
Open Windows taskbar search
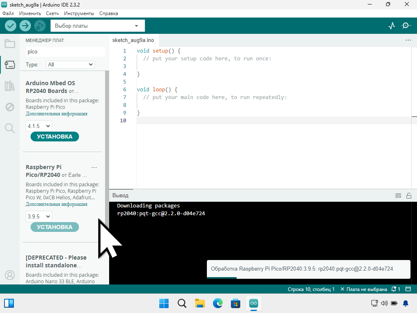click(182, 303)
